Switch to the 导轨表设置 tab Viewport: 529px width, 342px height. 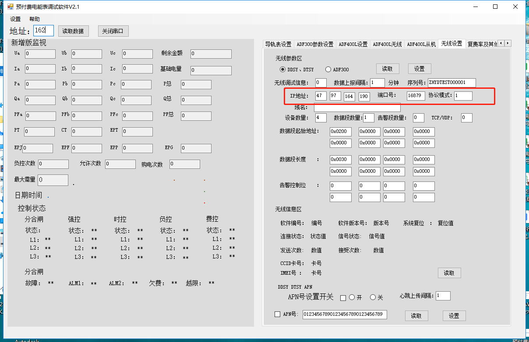pyautogui.click(x=278, y=44)
